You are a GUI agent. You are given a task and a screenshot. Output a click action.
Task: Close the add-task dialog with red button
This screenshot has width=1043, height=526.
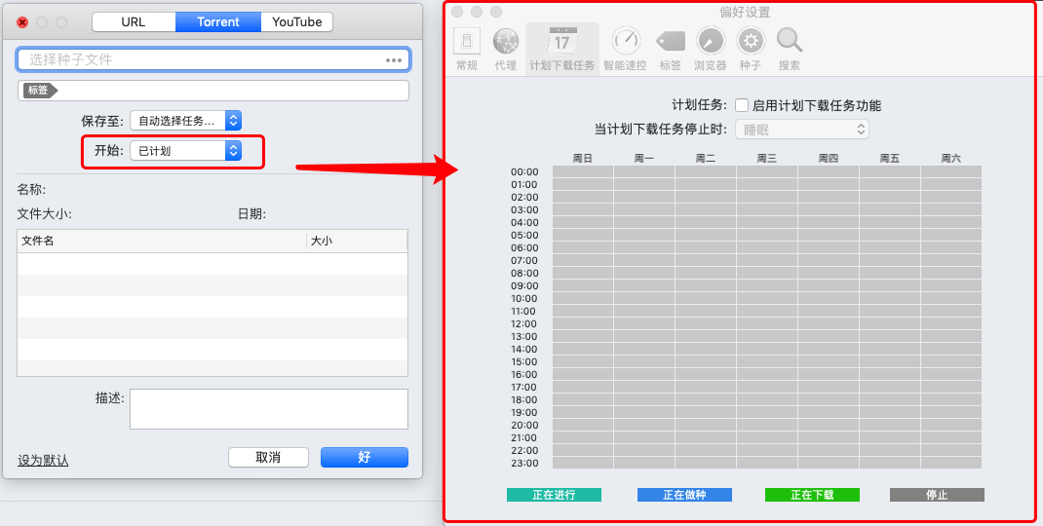click(x=22, y=22)
